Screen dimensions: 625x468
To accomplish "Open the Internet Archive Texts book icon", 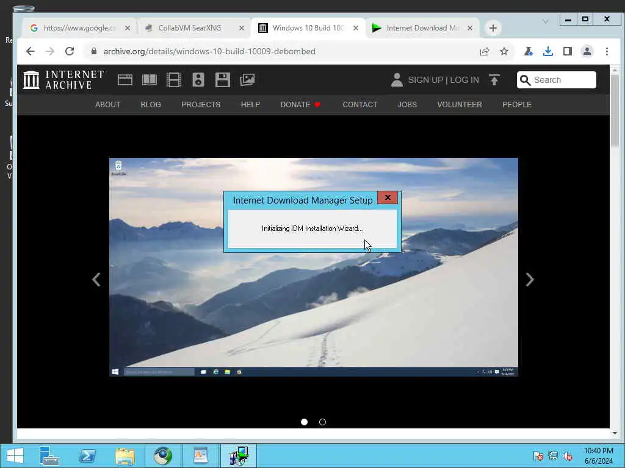I will (x=150, y=80).
